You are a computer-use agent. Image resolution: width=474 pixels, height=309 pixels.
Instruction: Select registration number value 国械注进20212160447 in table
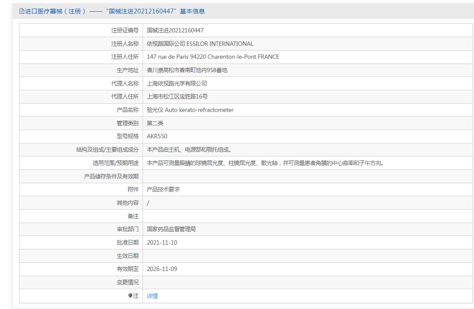(175, 30)
